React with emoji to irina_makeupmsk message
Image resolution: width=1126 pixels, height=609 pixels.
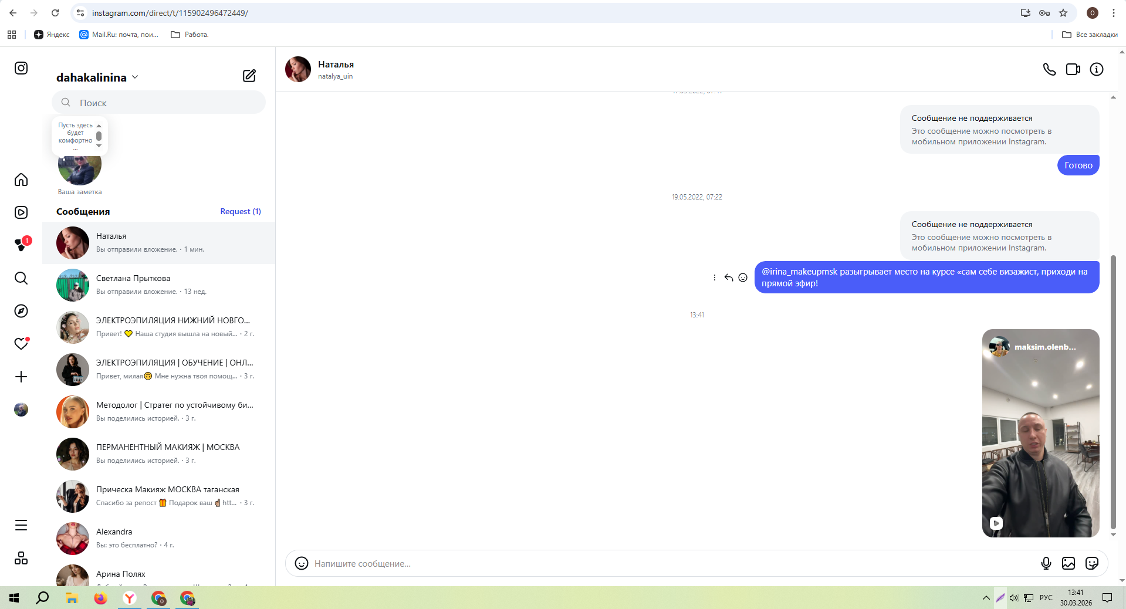(x=743, y=278)
